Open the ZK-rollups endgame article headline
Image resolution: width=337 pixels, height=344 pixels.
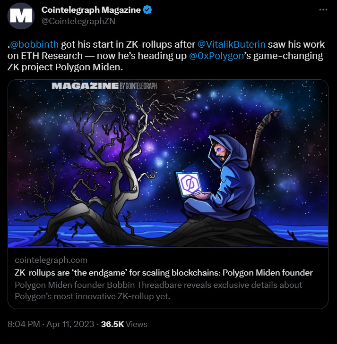click(x=164, y=273)
